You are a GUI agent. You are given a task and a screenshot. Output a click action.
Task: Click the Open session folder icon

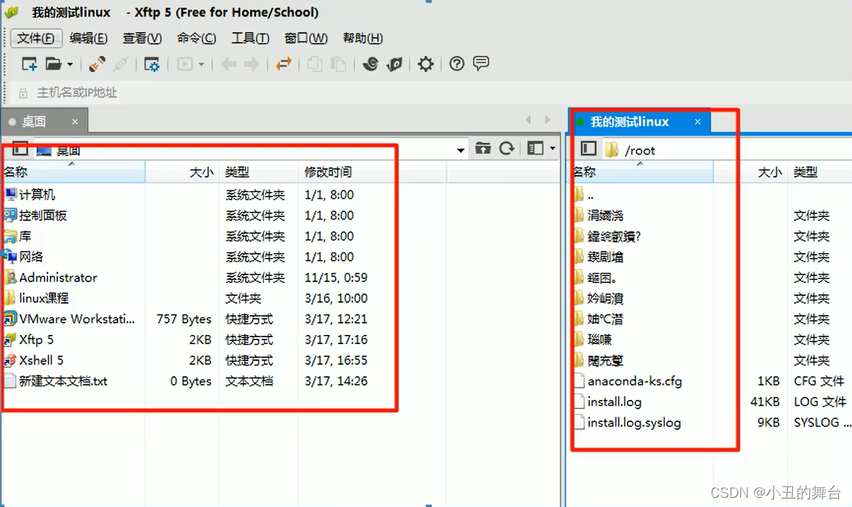[x=54, y=64]
